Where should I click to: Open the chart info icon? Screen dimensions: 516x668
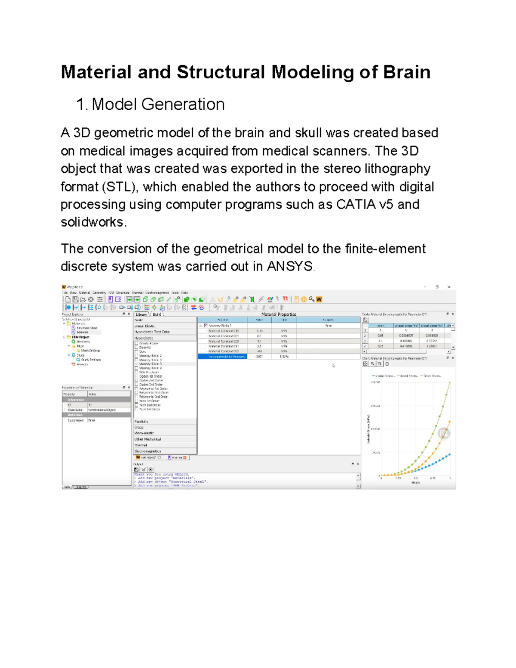387,364
